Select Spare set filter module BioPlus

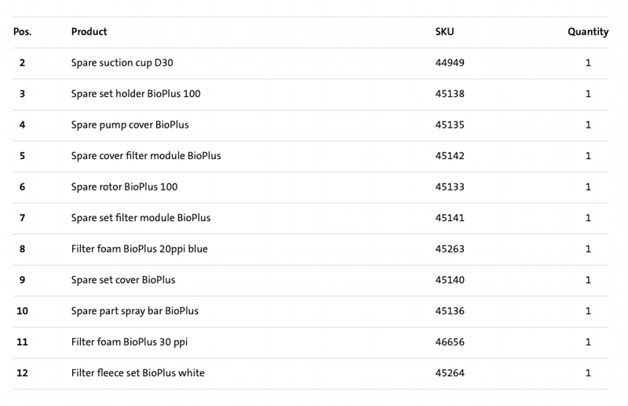point(141,218)
